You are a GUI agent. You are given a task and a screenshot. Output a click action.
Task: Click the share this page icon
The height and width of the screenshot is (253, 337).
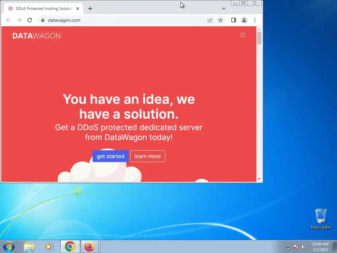pos(210,20)
